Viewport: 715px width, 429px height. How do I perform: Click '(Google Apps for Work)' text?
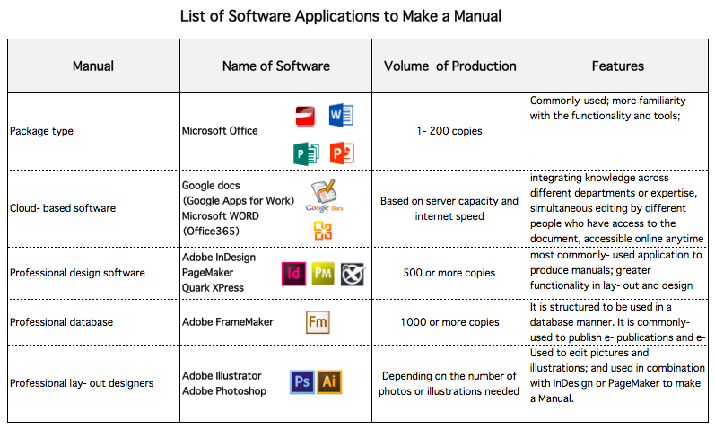[x=239, y=201]
